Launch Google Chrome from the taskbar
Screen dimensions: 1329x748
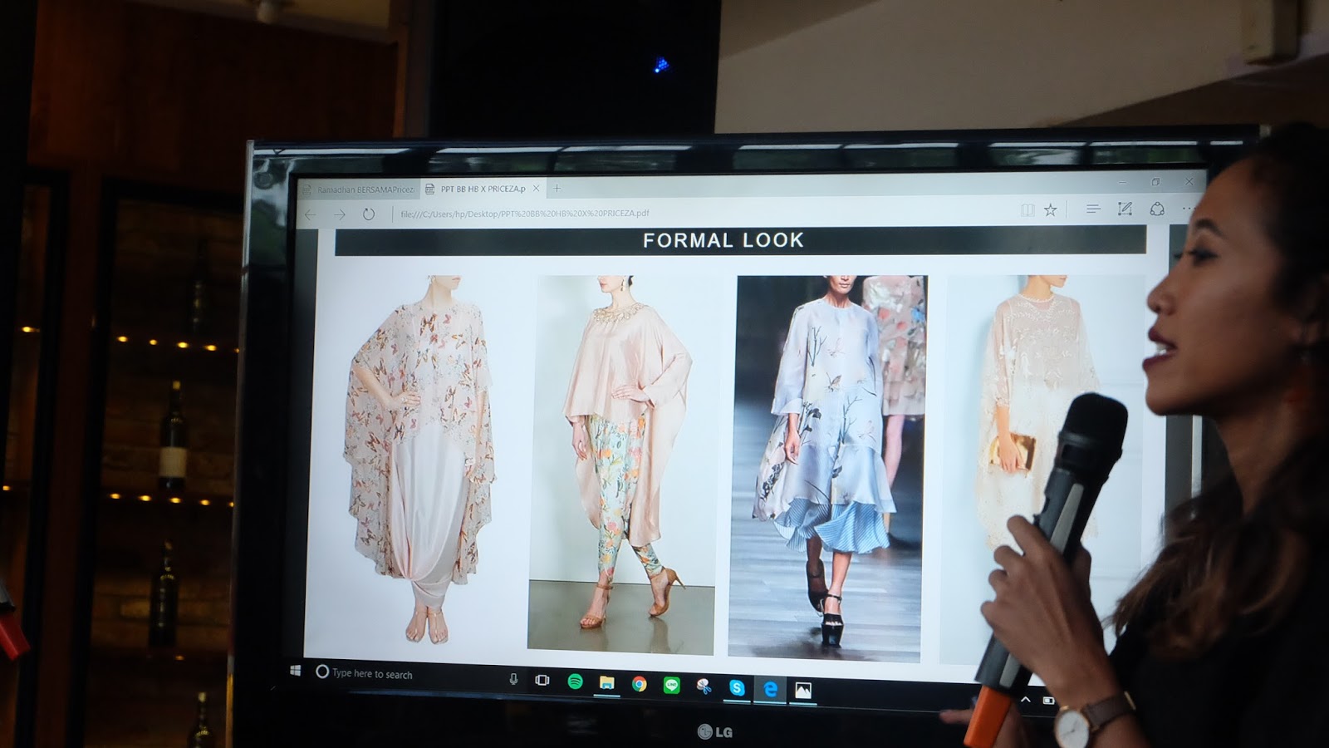639,684
